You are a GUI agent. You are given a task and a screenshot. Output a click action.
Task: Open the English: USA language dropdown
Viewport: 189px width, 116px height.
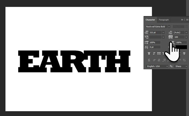point(157,66)
